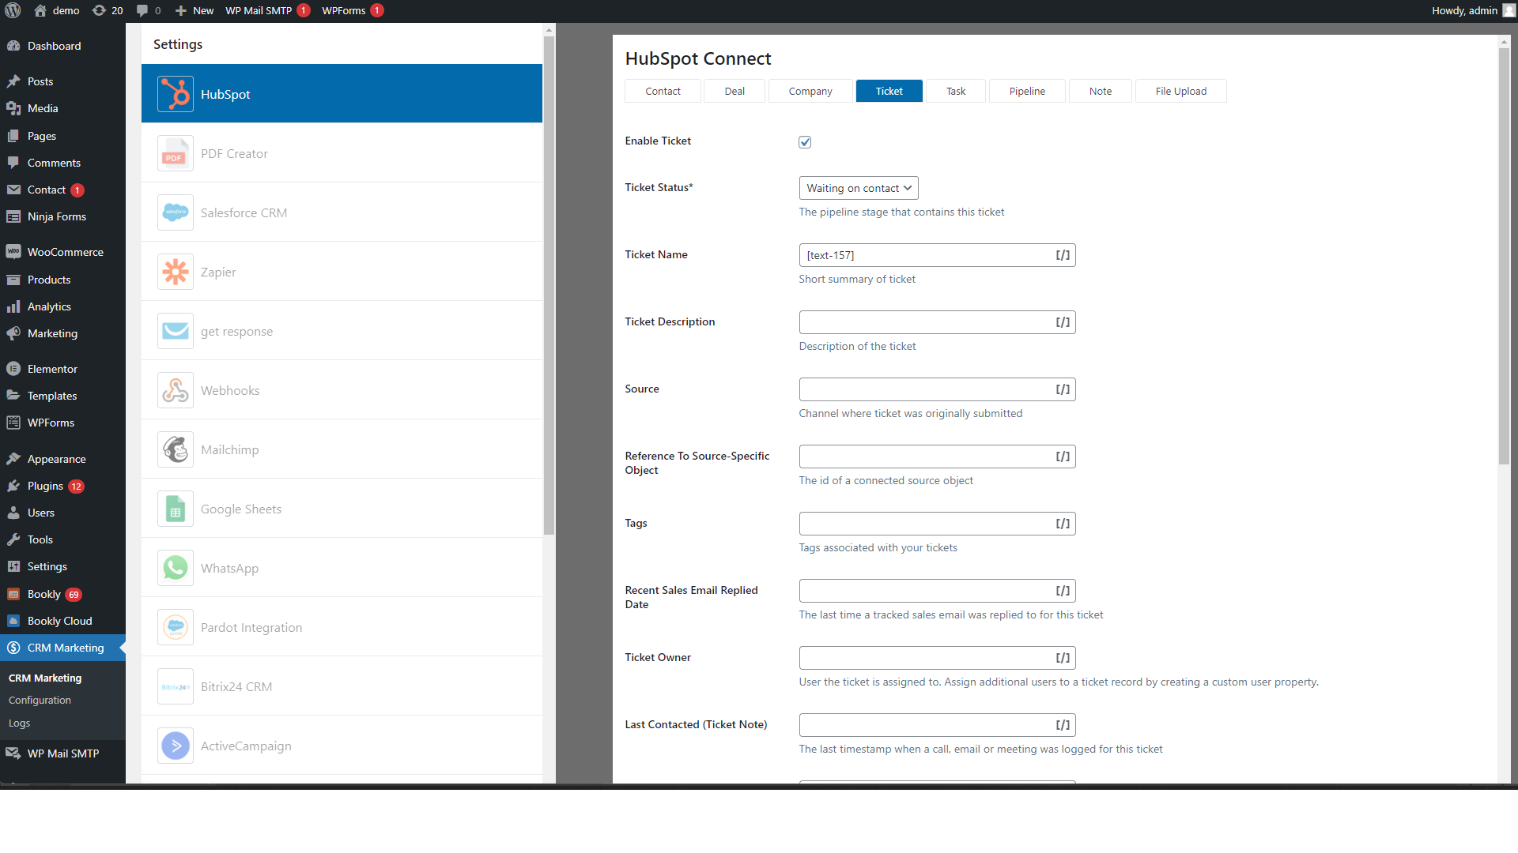Switch to the File Upload tab
The width and height of the screenshot is (1518, 853).
(1180, 91)
